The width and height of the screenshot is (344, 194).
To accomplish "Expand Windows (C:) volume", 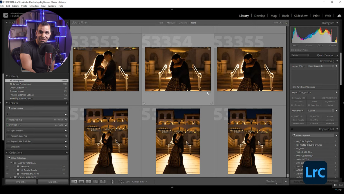I will tap(66, 120).
